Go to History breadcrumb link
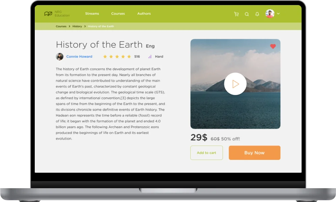The image size is (336, 202). pos(77,26)
